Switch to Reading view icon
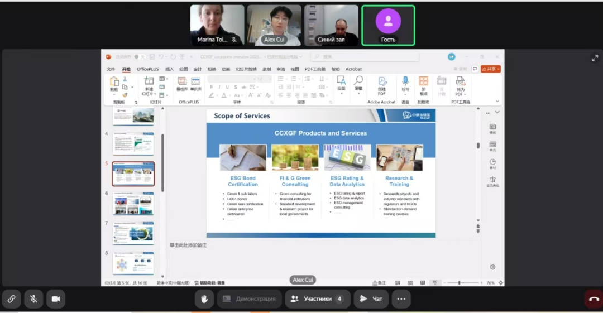 coord(423,283)
